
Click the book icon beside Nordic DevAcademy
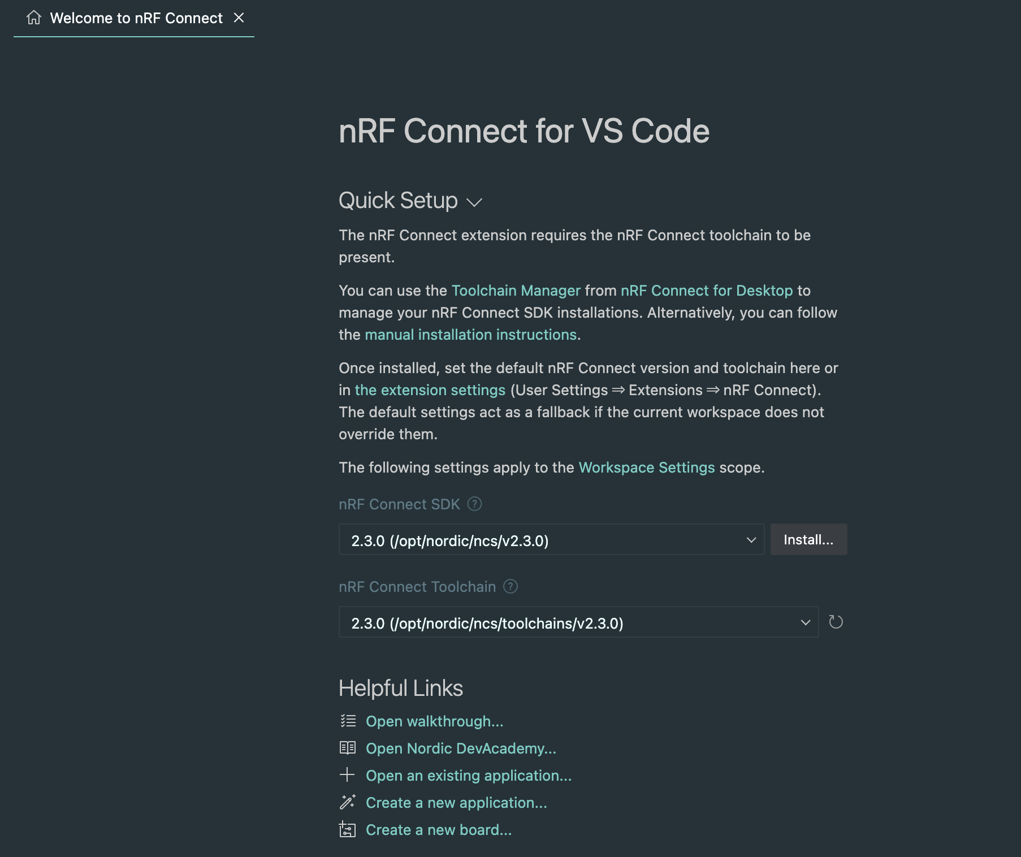pyautogui.click(x=348, y=748)
